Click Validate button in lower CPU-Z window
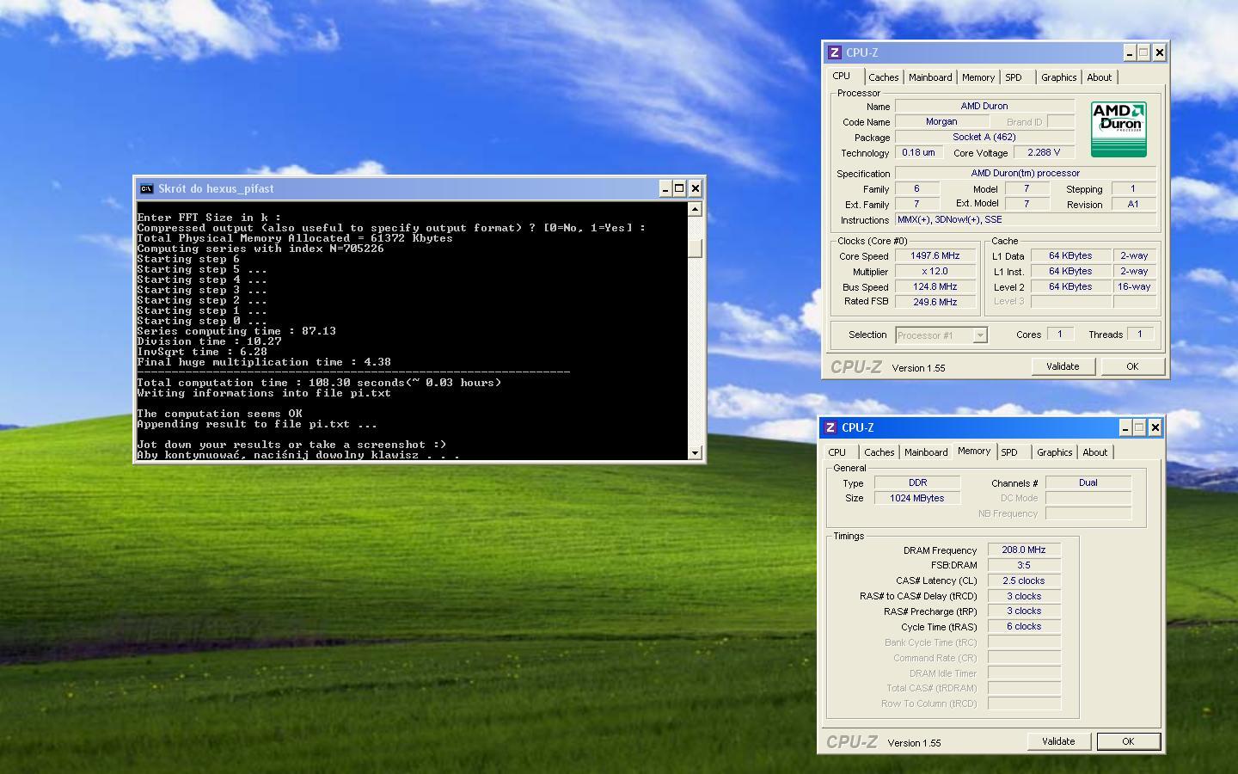 point(1058,741)
